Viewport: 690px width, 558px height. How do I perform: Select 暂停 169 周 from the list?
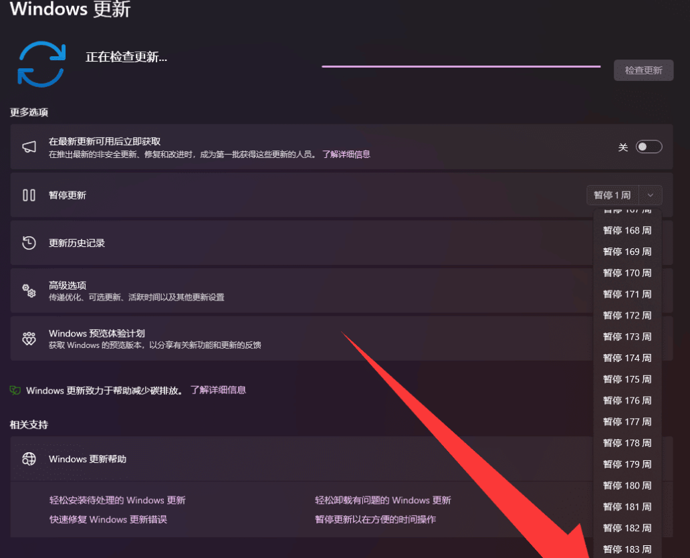627,252
